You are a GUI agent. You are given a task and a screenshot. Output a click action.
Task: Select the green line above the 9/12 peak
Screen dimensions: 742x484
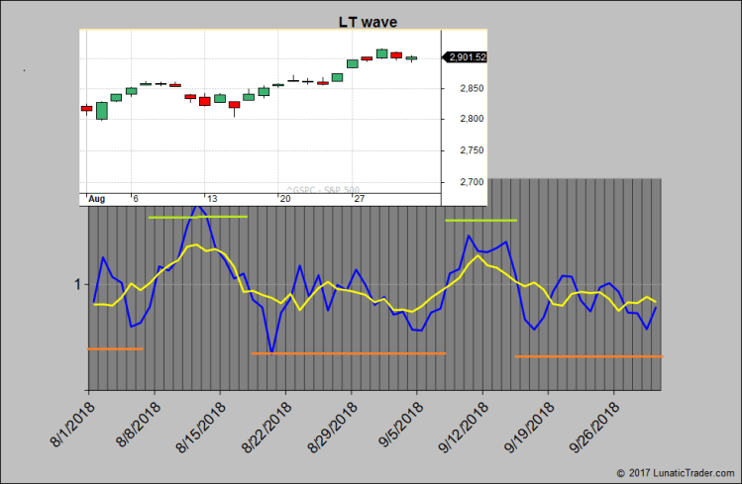pyautogui.click(x=480, y=220)
